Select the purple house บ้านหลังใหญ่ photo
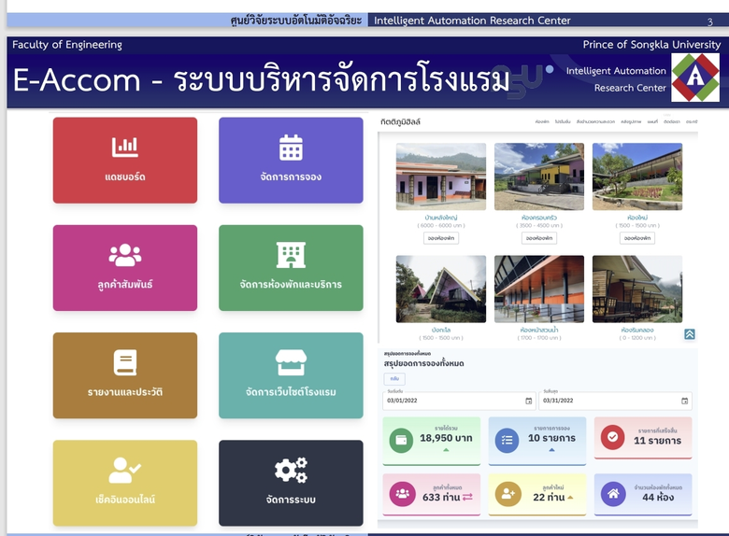The height and width of the screenshot is (536, 729). coord(441,176)
